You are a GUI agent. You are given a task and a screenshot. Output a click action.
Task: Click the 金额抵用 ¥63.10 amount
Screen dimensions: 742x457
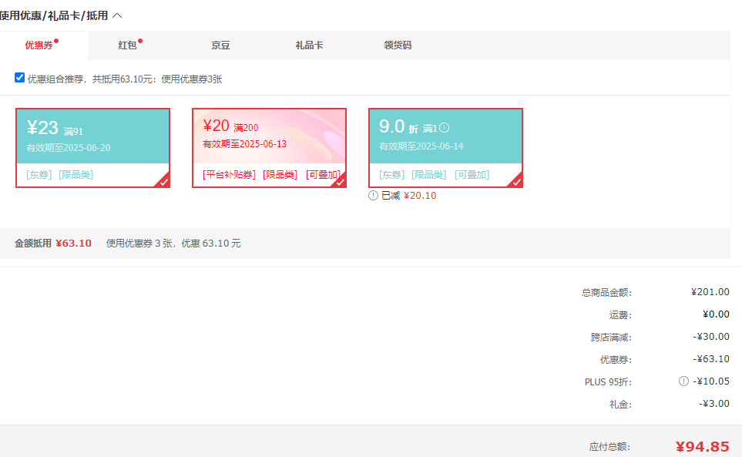73,244
